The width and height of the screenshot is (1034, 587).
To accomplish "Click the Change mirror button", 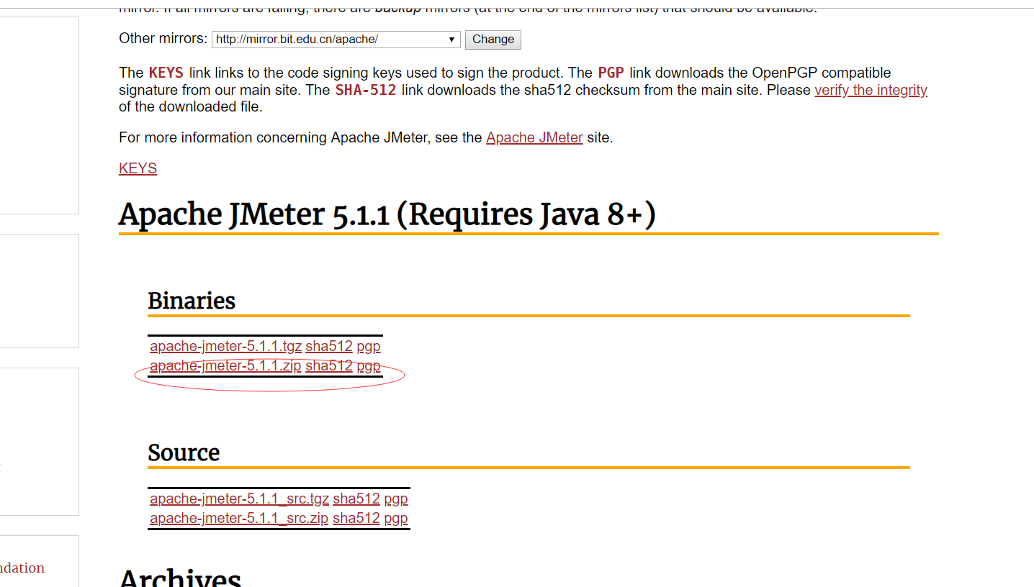I will [x=493, y=40].
